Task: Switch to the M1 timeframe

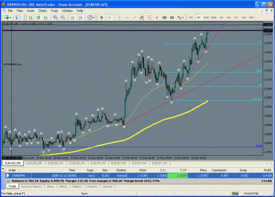Action: 191,18
